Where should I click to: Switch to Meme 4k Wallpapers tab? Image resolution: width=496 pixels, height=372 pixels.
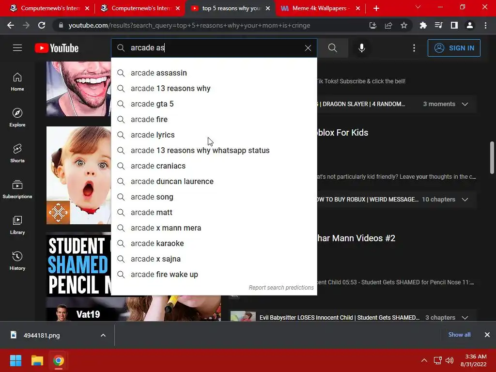[x=320, y=8]
